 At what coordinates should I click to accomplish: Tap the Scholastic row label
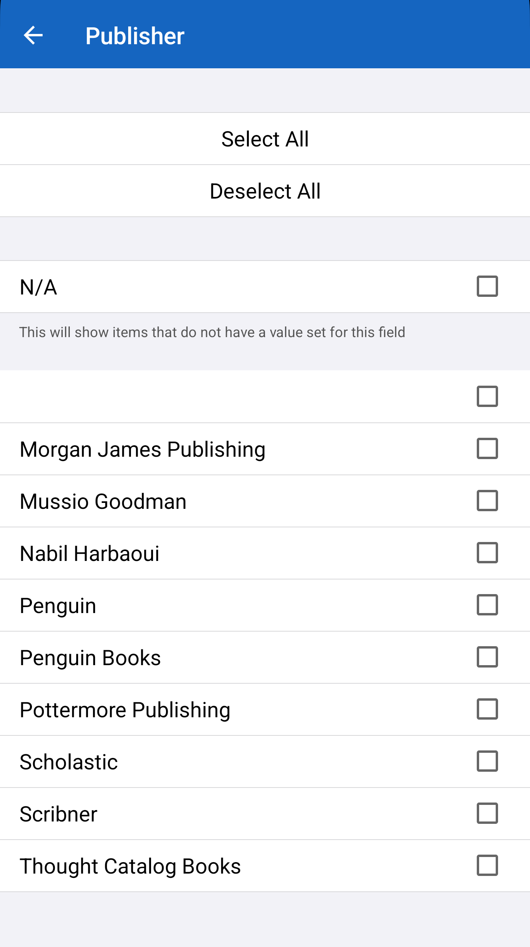(x=69, y=762)
